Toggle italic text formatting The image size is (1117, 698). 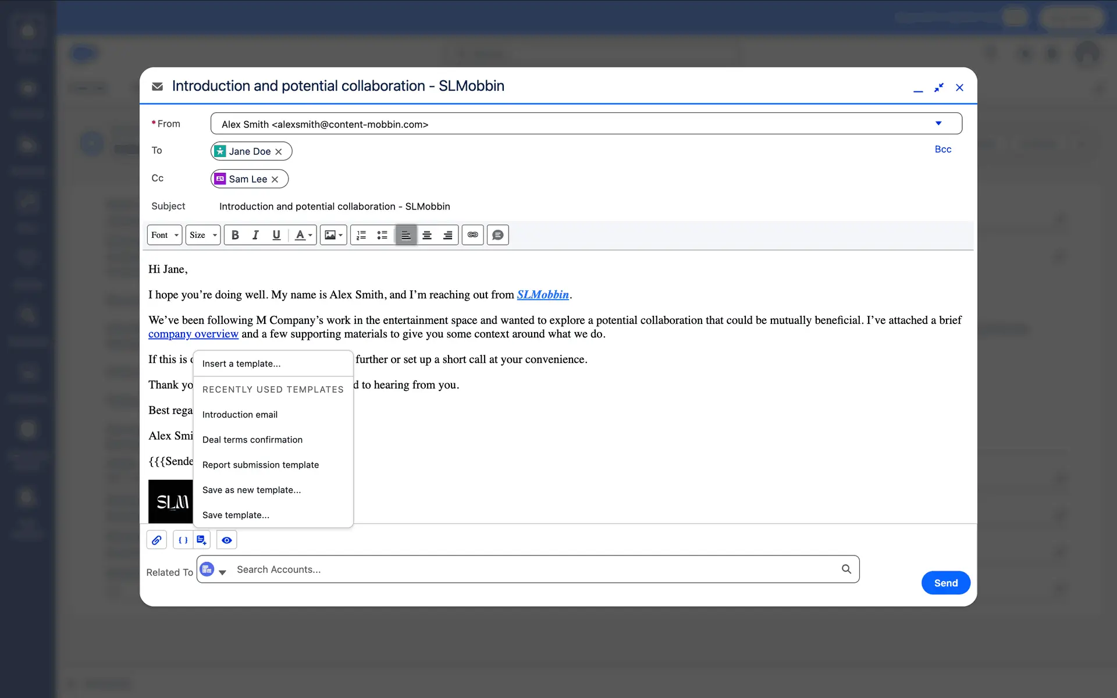255,235
